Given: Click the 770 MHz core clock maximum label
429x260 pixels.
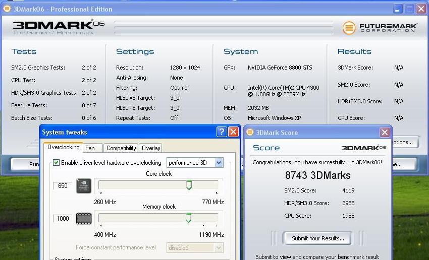Looking at the screenshot, I should [213, 202].
